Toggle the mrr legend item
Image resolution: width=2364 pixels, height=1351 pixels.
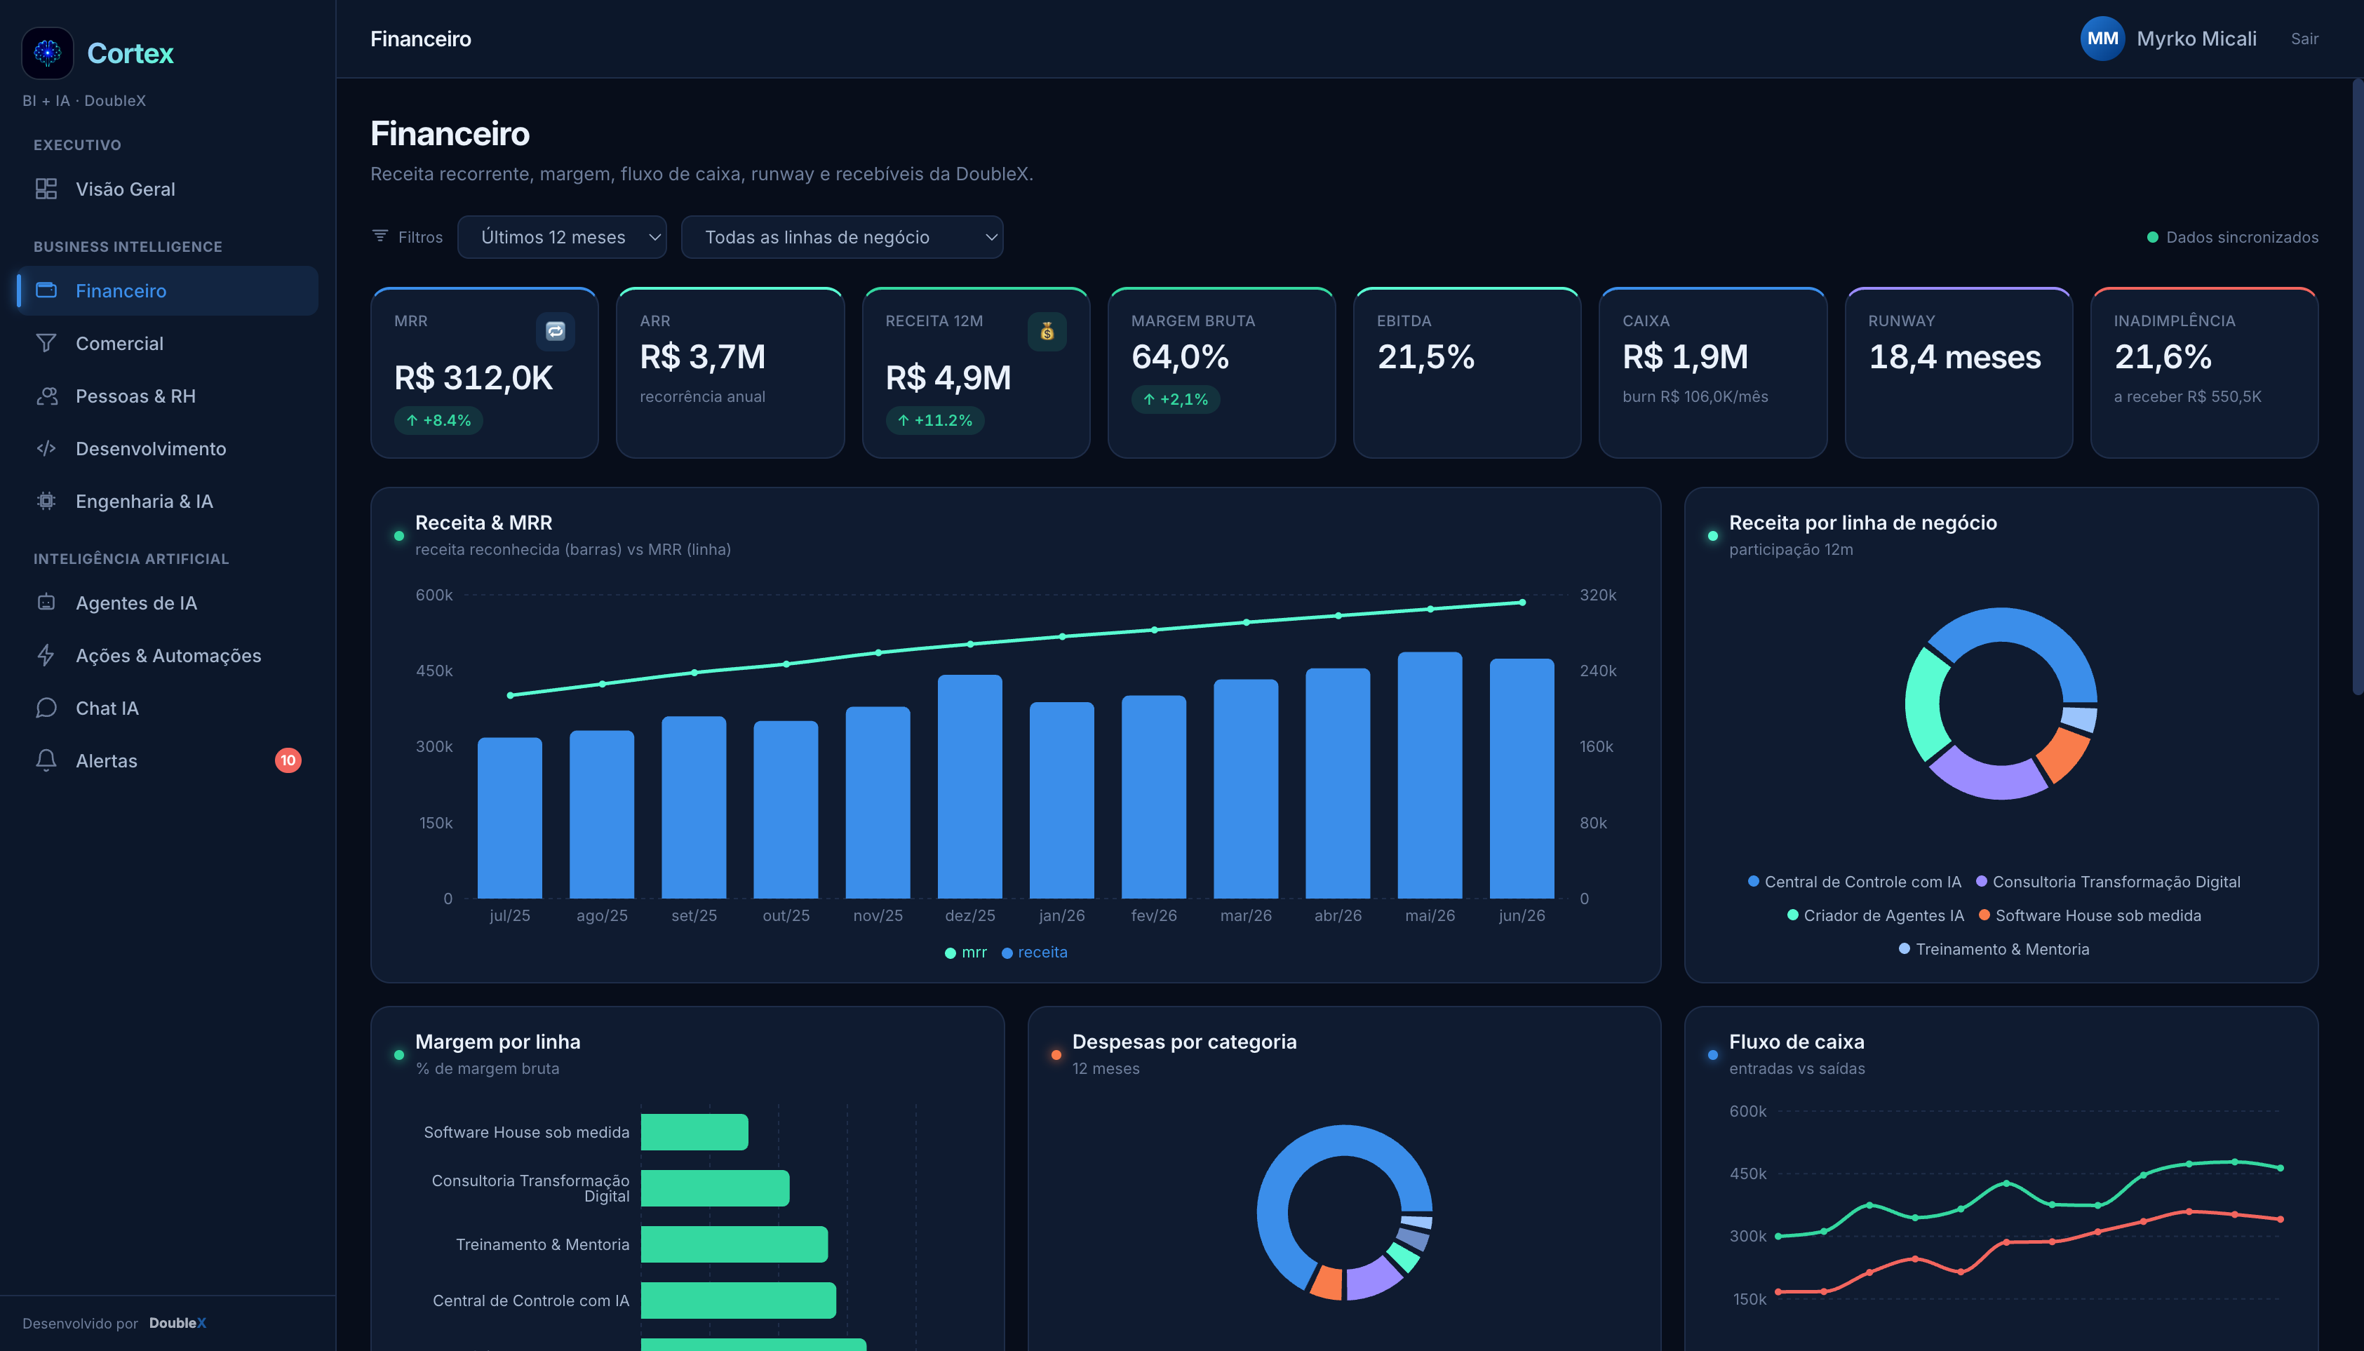pos(965,953)
